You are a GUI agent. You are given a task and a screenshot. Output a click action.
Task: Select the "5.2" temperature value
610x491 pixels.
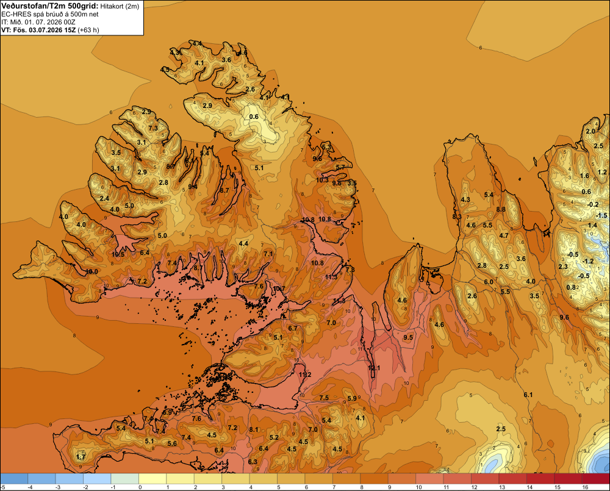[274, 437]
